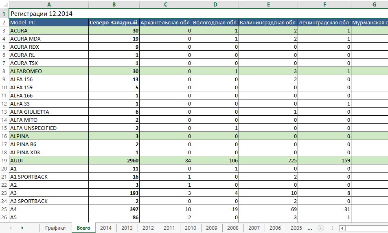Select row 1 header
This screenshot has height=233, width=388.
tap(4, 13)
